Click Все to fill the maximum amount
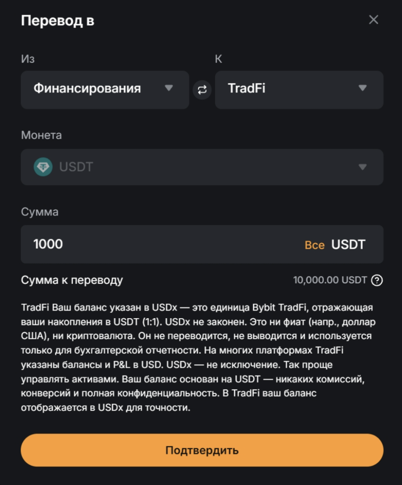Screen dimensions: 402x485 (315, 244)
